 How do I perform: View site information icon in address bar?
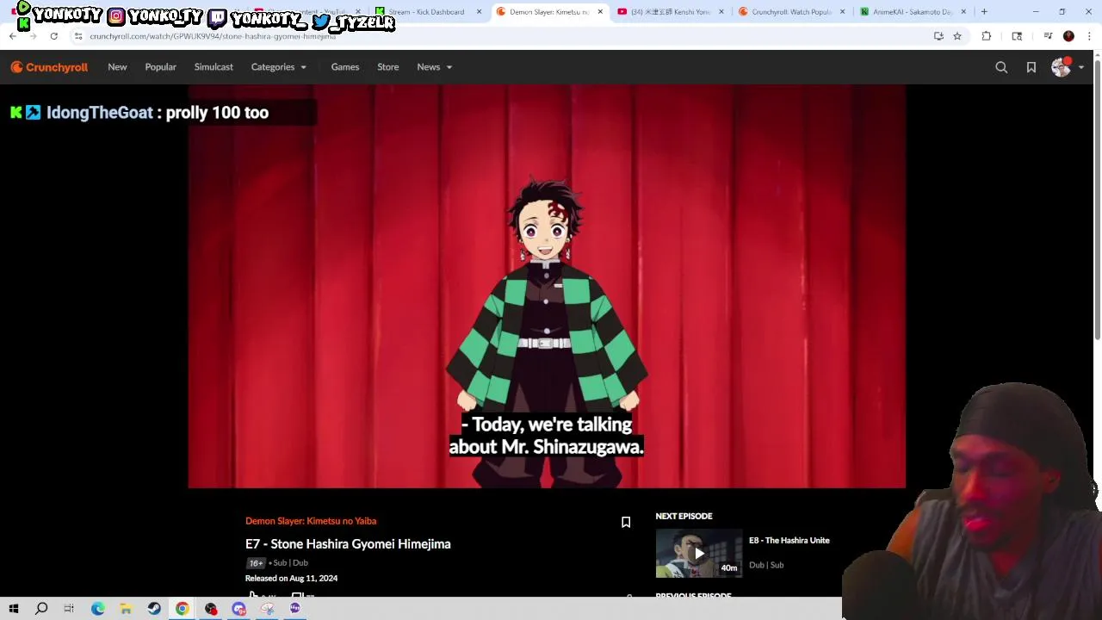click(78, 36)
